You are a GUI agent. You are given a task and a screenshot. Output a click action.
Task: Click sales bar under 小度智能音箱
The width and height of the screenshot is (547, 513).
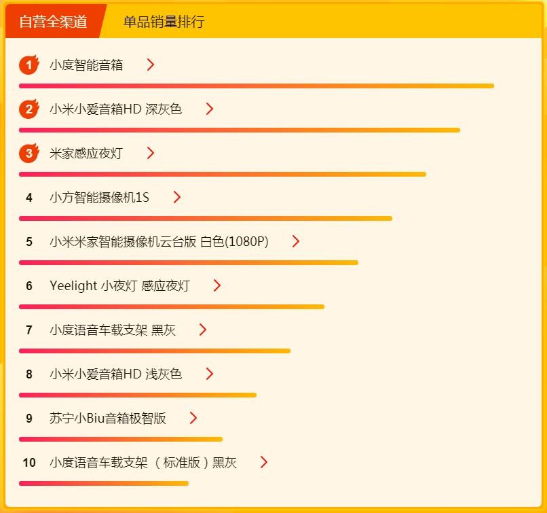pyautogui.click(x=257, y=86)
